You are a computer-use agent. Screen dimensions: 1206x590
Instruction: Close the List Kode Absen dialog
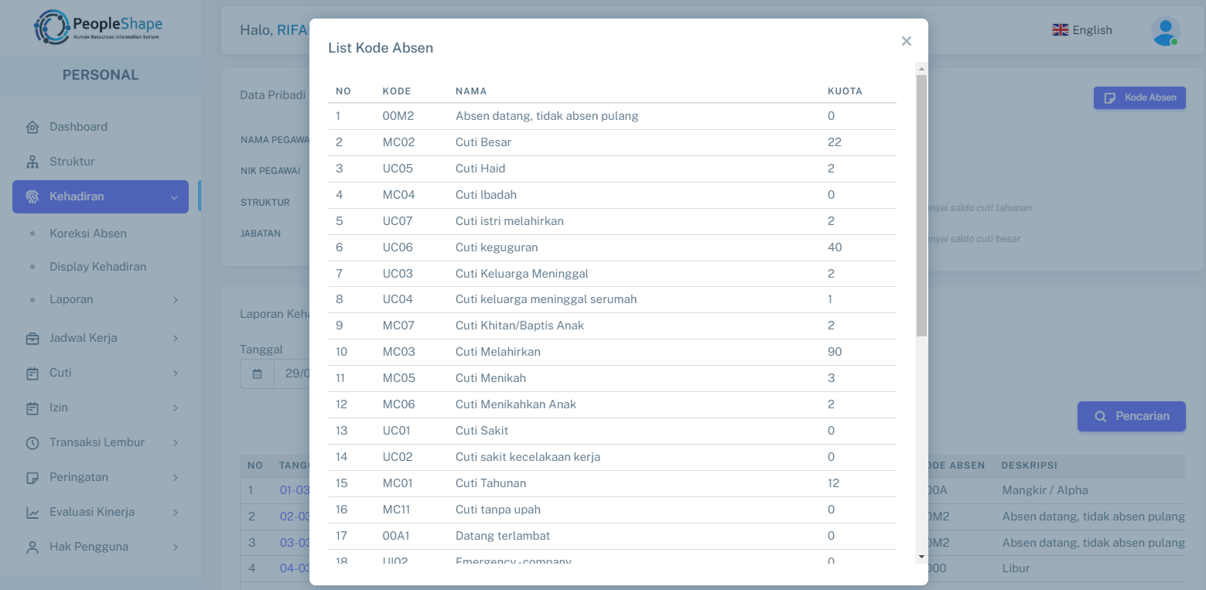click(x=907, y=41)
